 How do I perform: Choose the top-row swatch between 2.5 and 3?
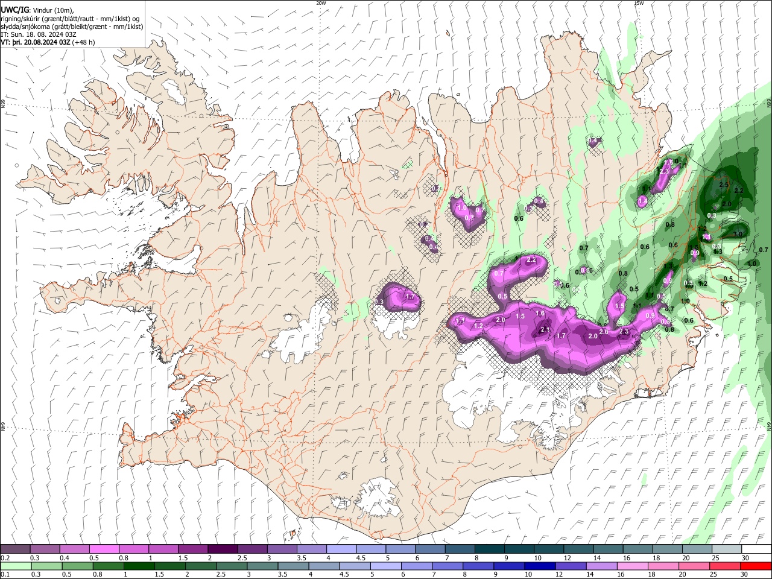252,549
